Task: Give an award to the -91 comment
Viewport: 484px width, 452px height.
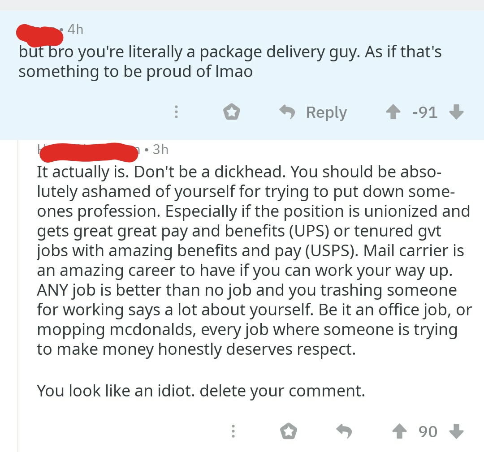Action: [232, 112]
